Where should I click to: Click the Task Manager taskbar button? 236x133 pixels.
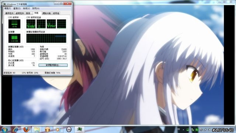tap(80, 130)
